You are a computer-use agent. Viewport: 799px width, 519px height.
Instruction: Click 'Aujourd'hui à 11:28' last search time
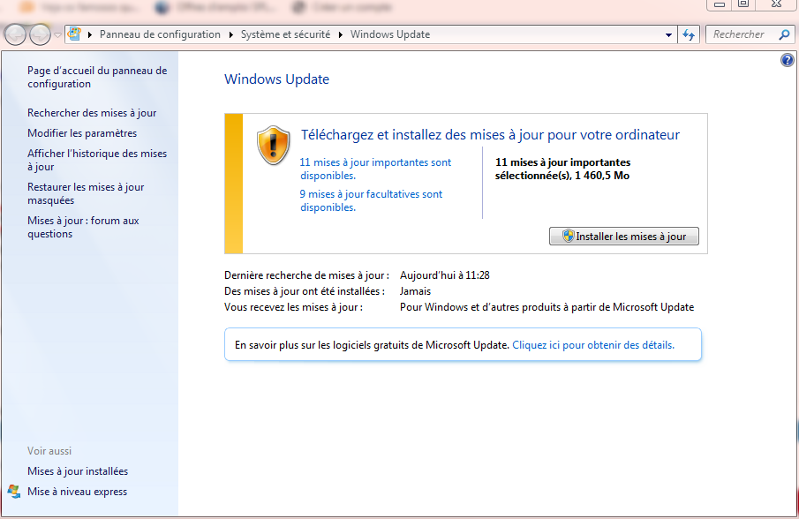click(x=445, y=275)
